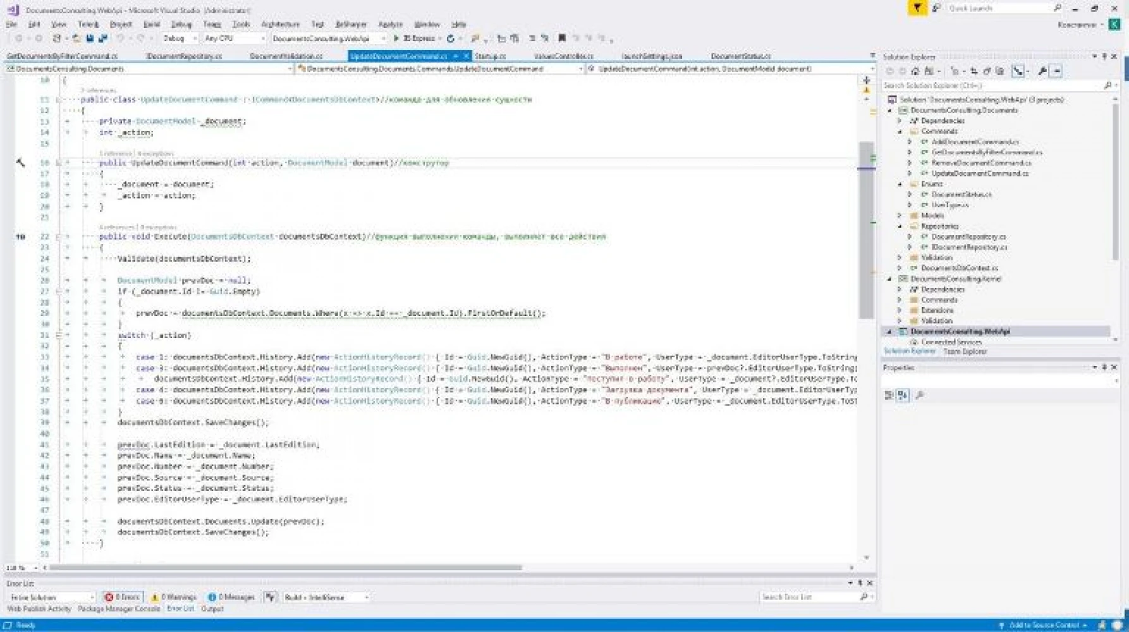The image size is (1129, 632).
Task: Open the Team Explorer tab
Action: [965, 351]
